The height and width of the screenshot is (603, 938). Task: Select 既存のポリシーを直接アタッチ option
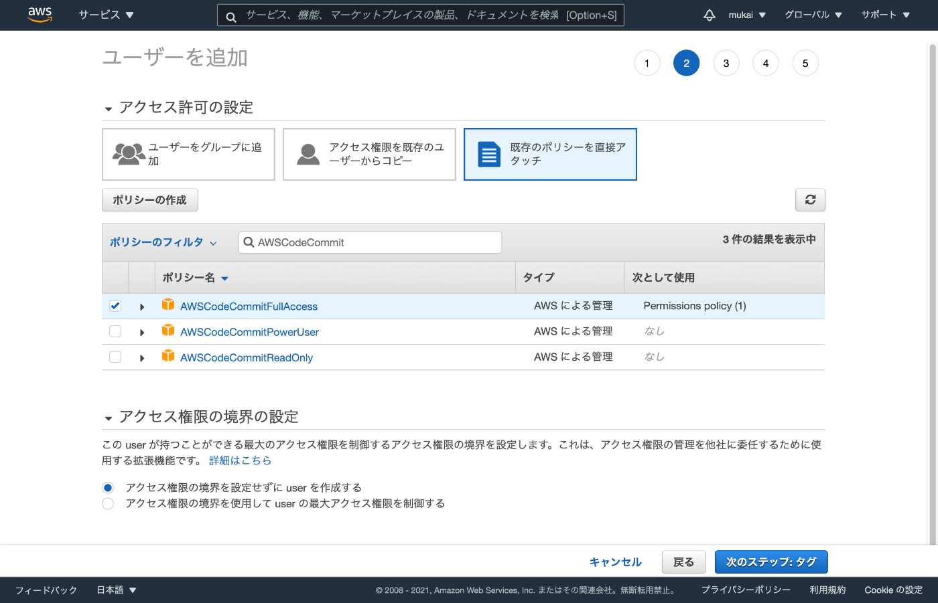pos(550,154)
